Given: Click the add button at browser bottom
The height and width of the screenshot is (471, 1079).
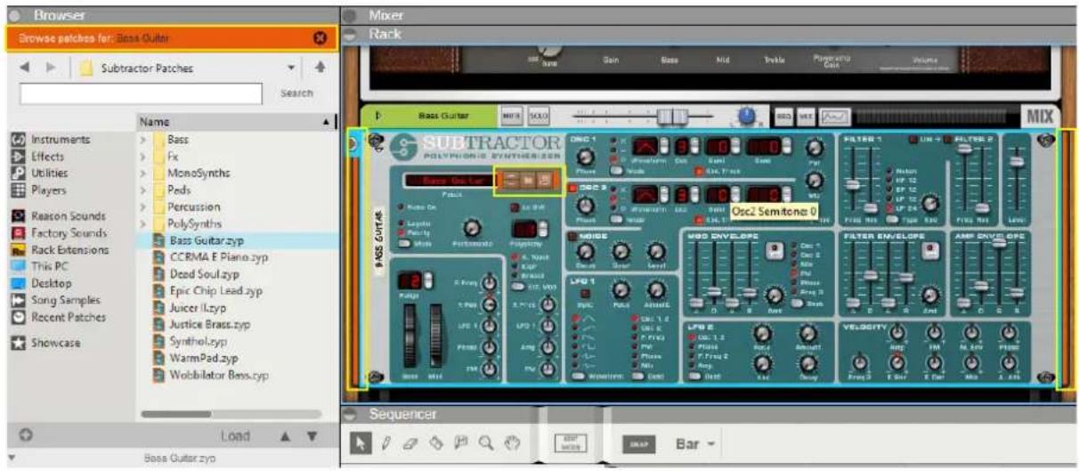Looking at the screenshot, I should [x=25, y=436].
